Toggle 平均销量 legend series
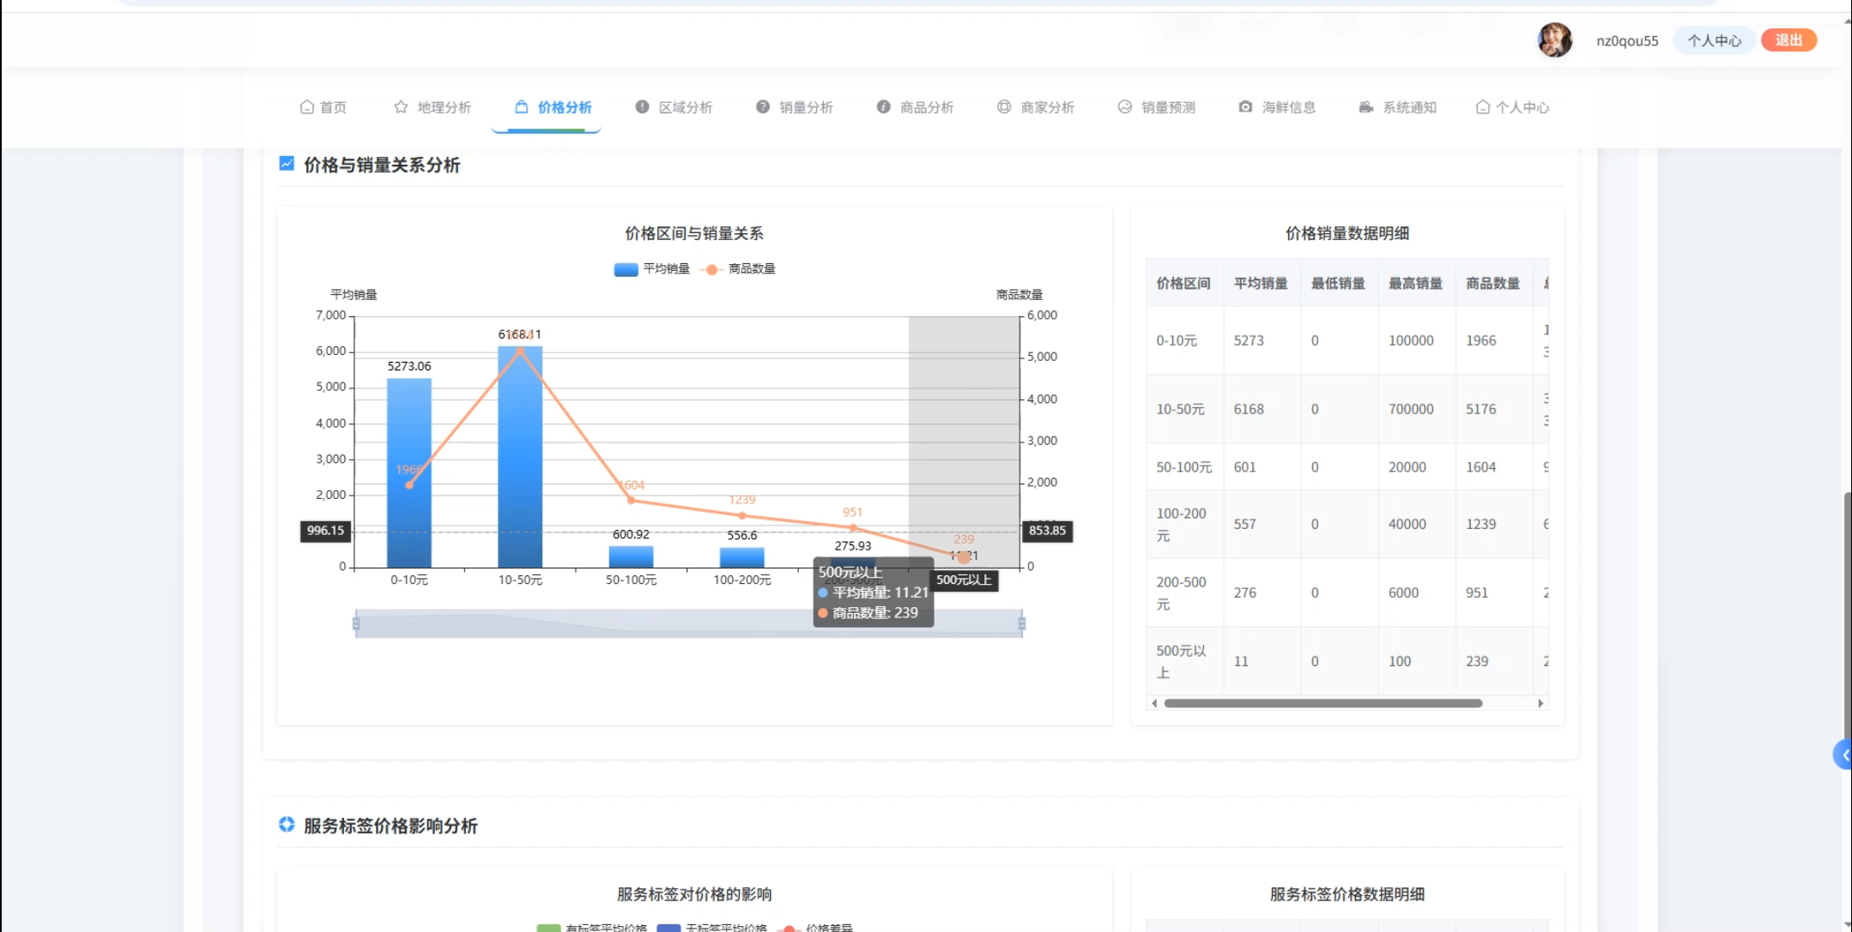 652,269
